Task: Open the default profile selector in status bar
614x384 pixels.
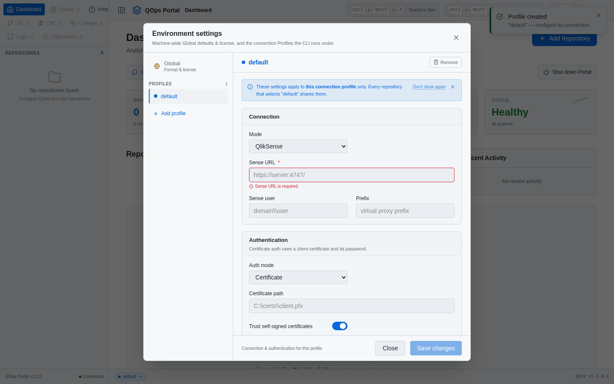Action: pos(130,376)
